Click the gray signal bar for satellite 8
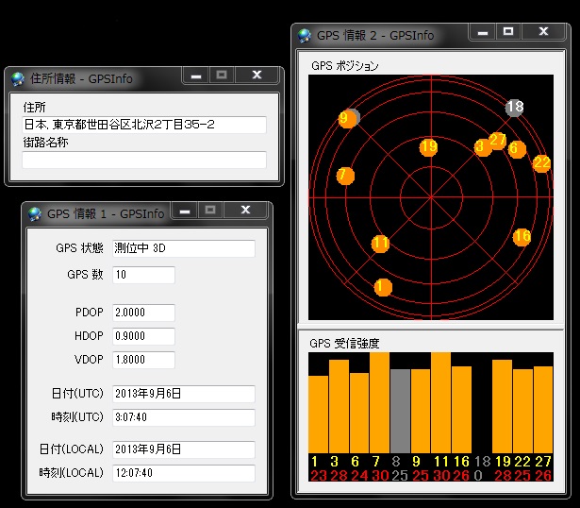The height and width of the screenshot is (508, 580). [x=400, y=411]
